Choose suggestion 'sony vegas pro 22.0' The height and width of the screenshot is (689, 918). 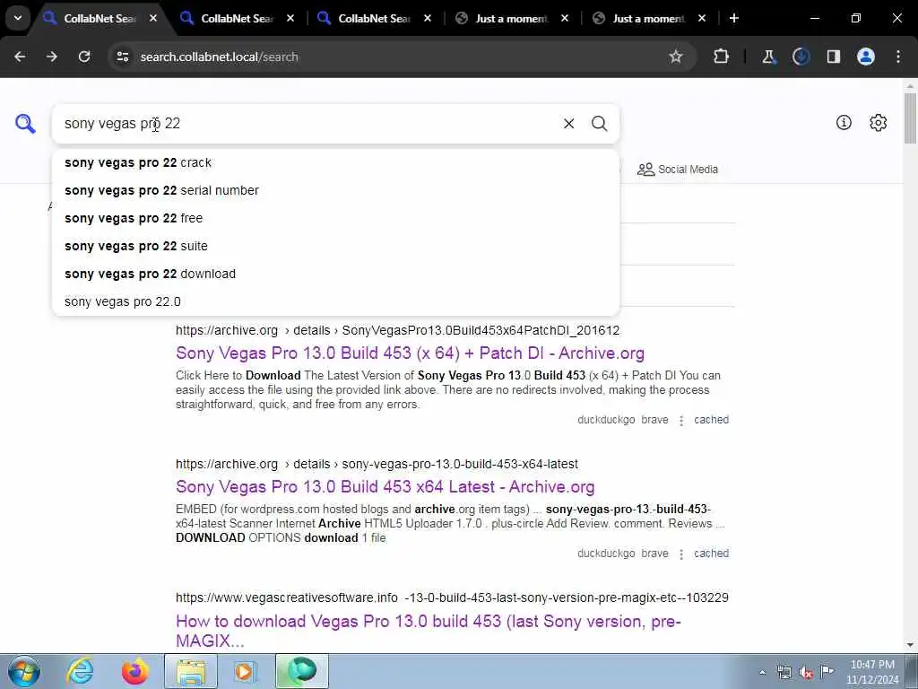[335, 301]
